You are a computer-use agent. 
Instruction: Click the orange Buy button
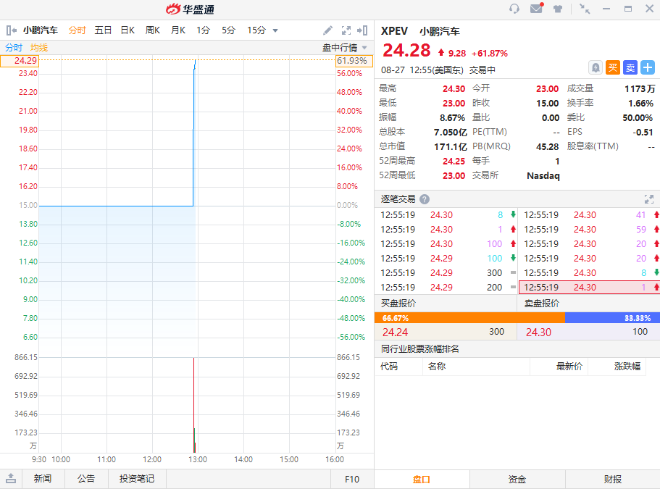pyautogui.click(x=613, y=68)
